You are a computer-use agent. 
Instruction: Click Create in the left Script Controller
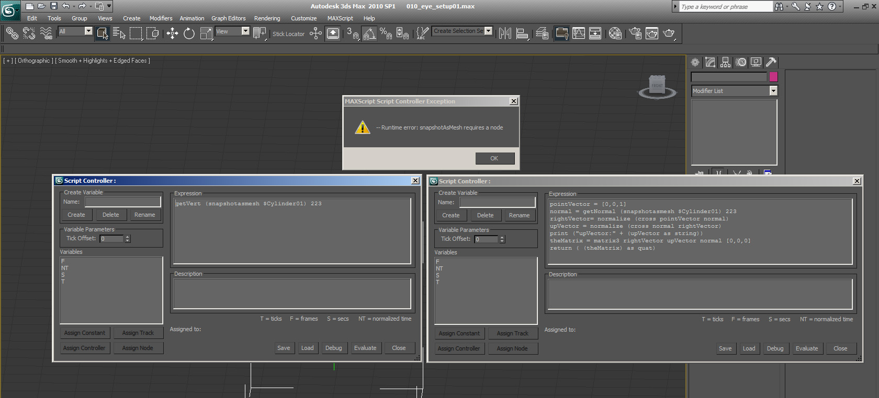point(76,215)
